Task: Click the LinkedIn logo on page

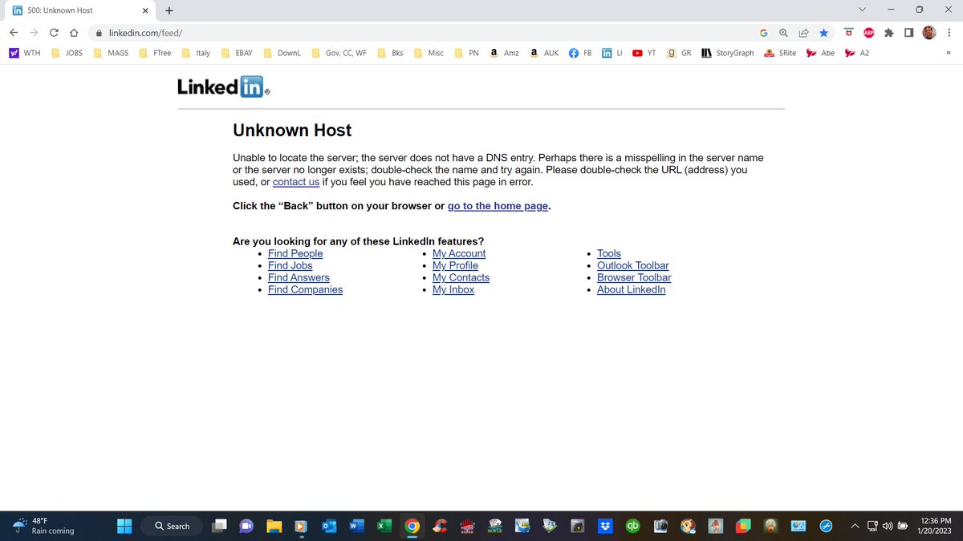Action: coord(223,87)
